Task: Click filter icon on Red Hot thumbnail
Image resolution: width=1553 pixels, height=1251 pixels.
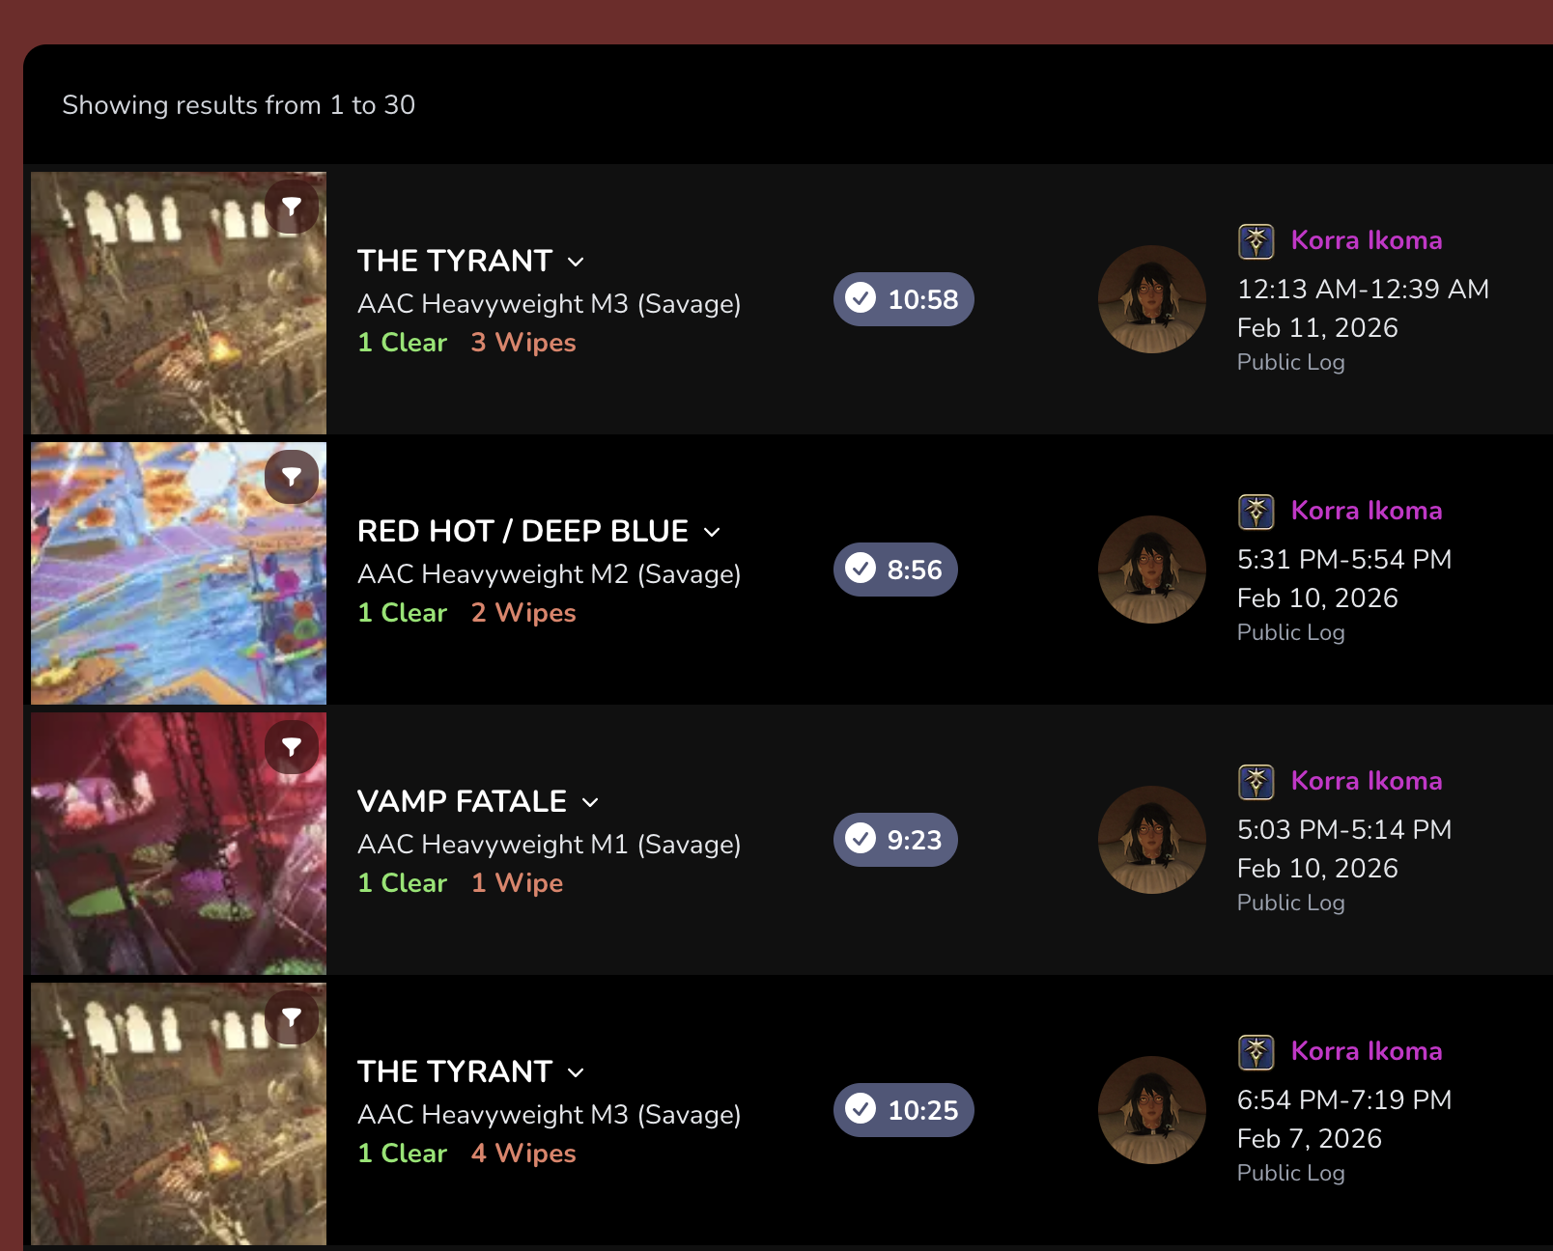Action: click(x=292, y=477)
